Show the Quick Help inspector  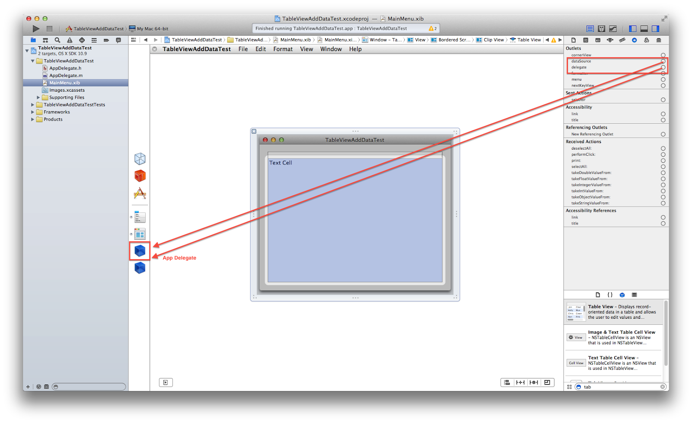coord(586,40)
